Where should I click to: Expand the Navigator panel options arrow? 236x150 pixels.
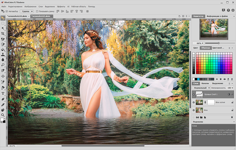click(x=234, y=16)
